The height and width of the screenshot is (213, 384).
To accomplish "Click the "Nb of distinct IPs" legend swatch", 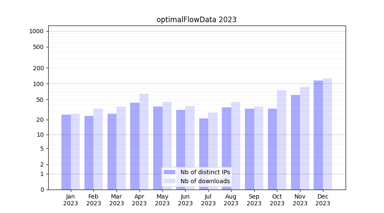I will coord(170,172).
